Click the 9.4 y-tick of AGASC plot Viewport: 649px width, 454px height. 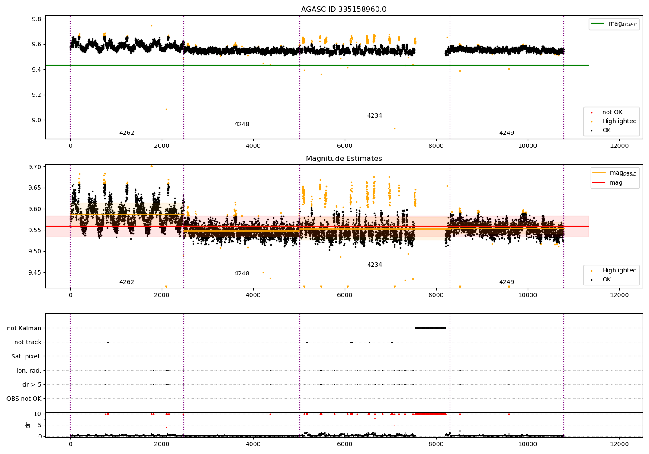(x=37, y=70)
